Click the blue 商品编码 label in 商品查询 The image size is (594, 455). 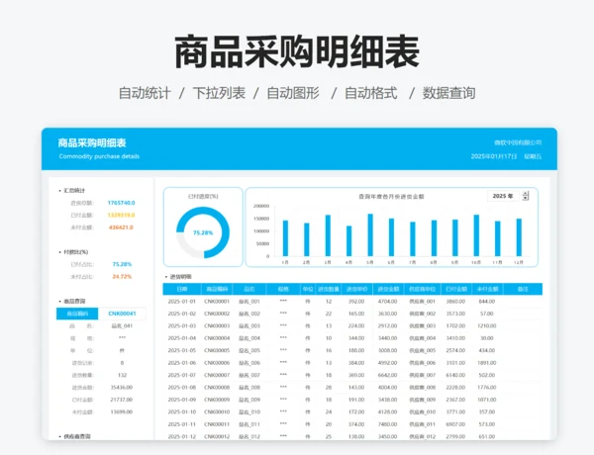pyautogui.click(x=77, y=314)
